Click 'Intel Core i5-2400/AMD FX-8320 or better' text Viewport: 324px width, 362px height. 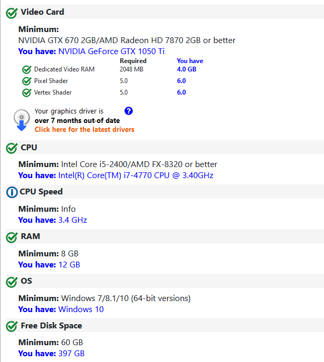tap(139, 164)
